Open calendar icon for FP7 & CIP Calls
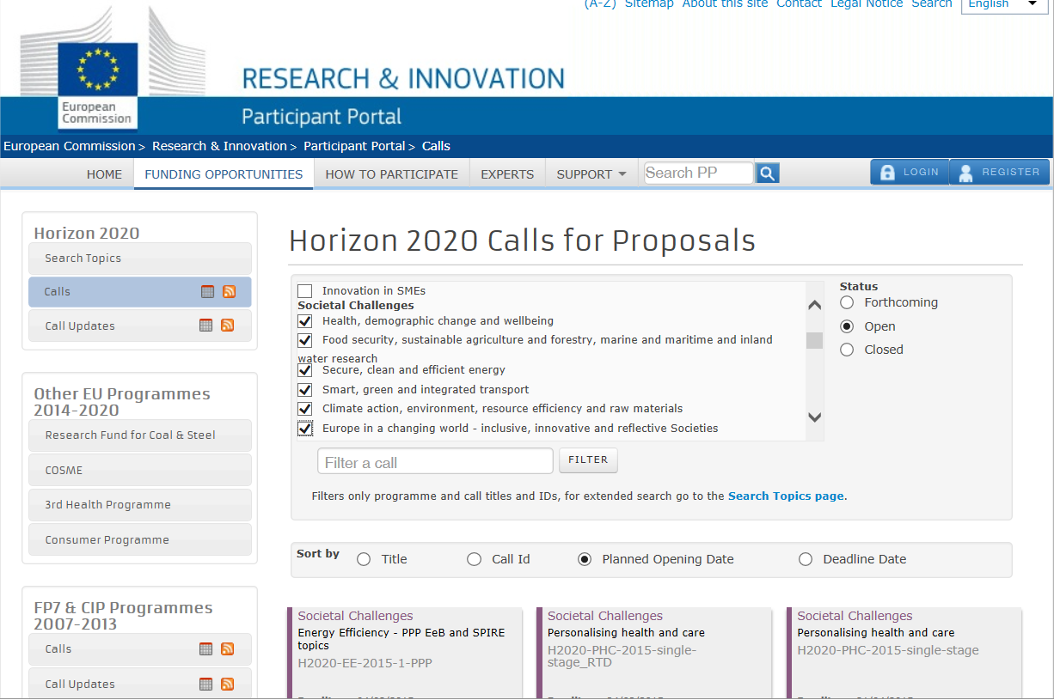Screen dimensions: 1054x700 (205, 649)
